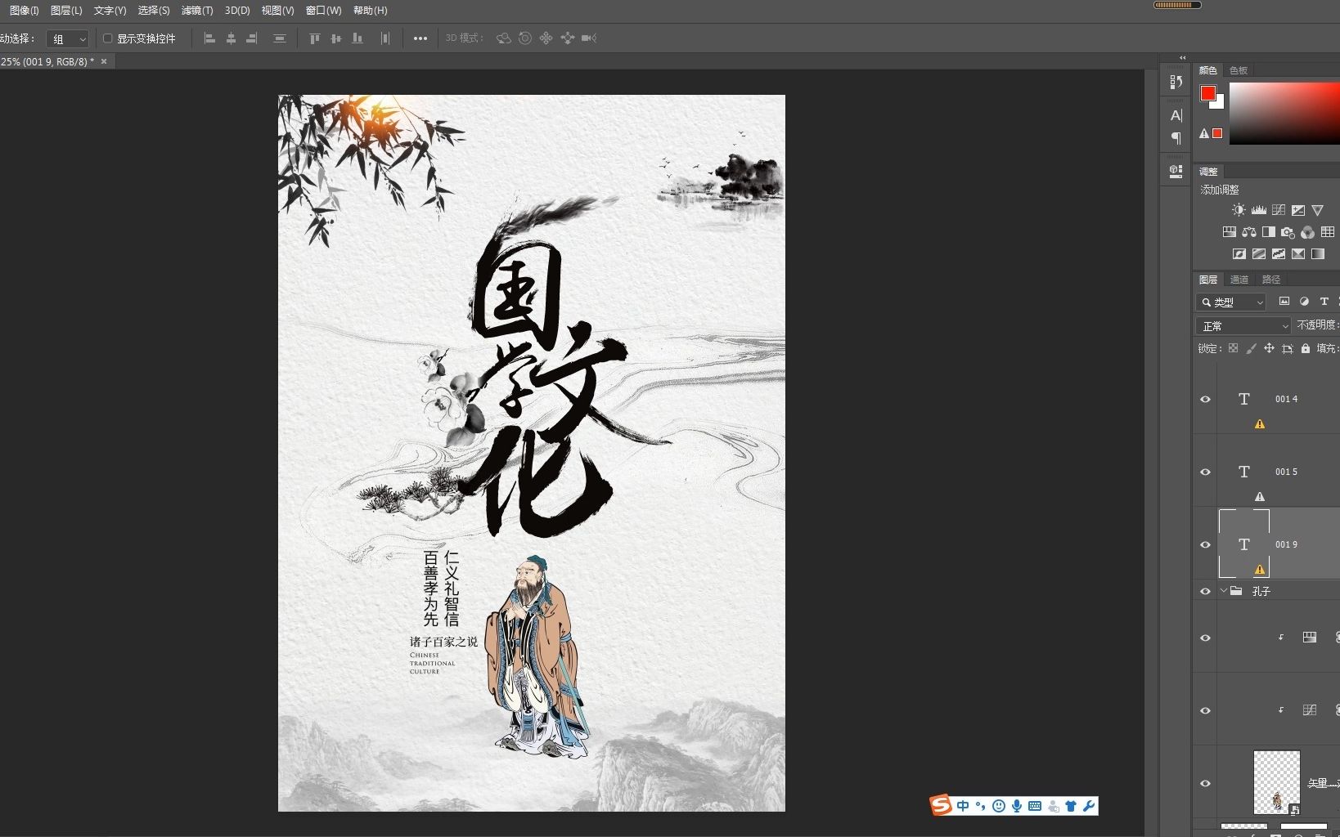Viewport: 1340px width, 837px height.
Task: Toggle lock position icon
Action: pos(1269,348)
